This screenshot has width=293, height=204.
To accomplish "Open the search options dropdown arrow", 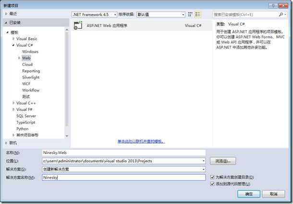I will tap(285, 14).
